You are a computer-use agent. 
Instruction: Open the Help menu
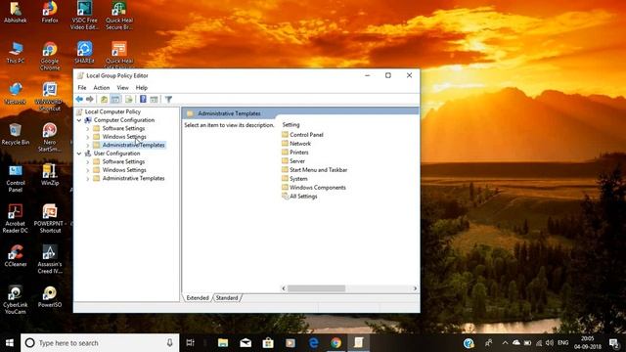141,87
